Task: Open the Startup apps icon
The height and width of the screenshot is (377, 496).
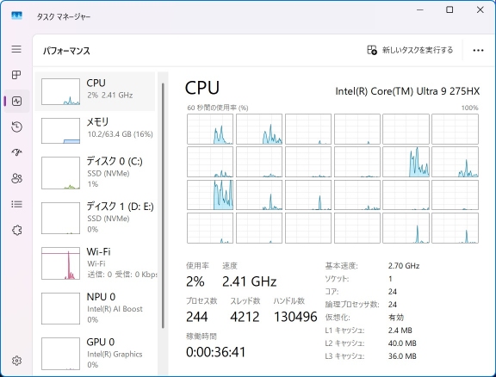Action: pos(16,152)
